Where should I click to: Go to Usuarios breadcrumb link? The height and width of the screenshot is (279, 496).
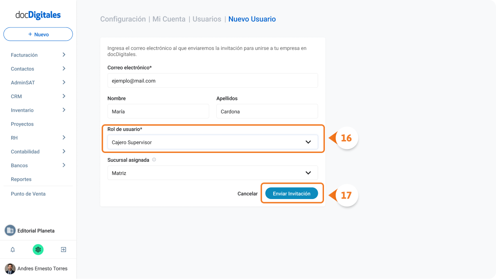coord(207,19)
